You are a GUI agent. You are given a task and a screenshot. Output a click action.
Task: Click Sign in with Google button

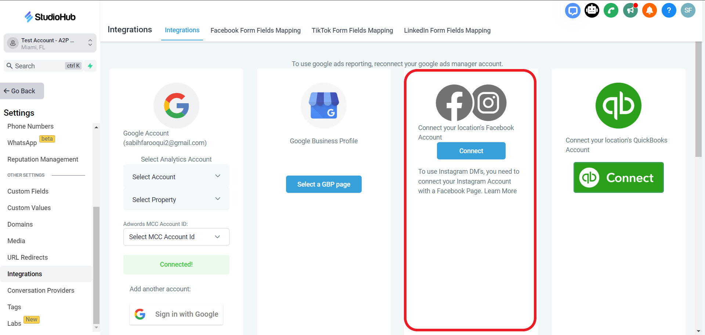pos(176,314)
